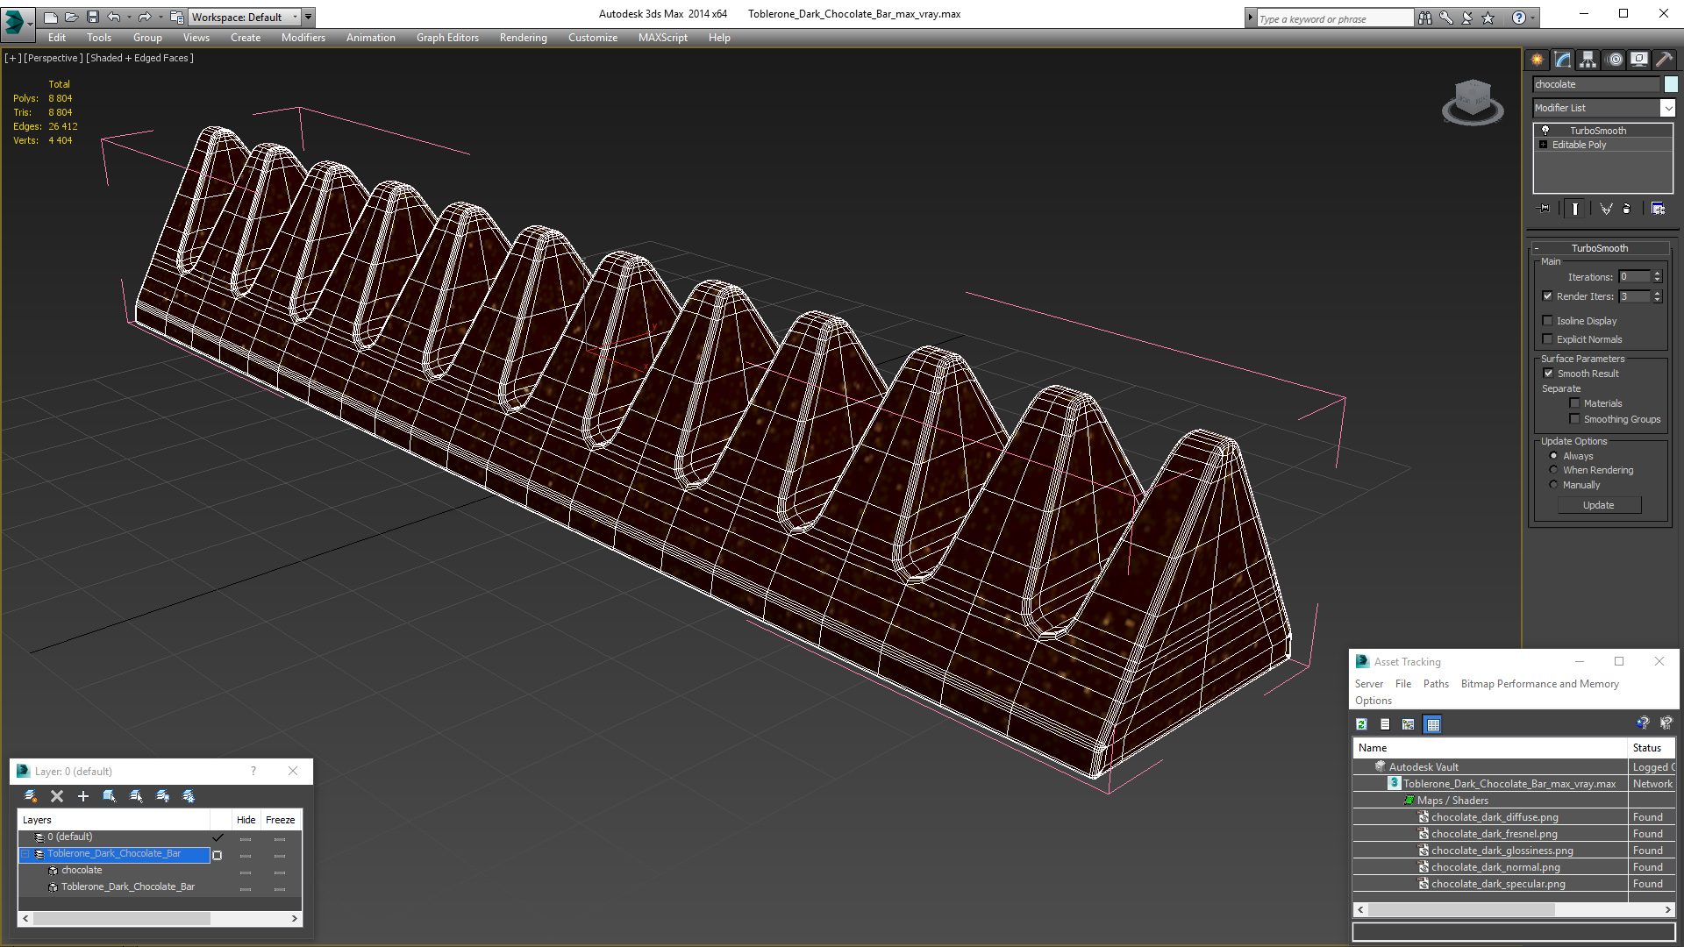Open Paths menu in Asset Tracking
This screenshot has width=1684, height=947.
[x=1436, y=684]
